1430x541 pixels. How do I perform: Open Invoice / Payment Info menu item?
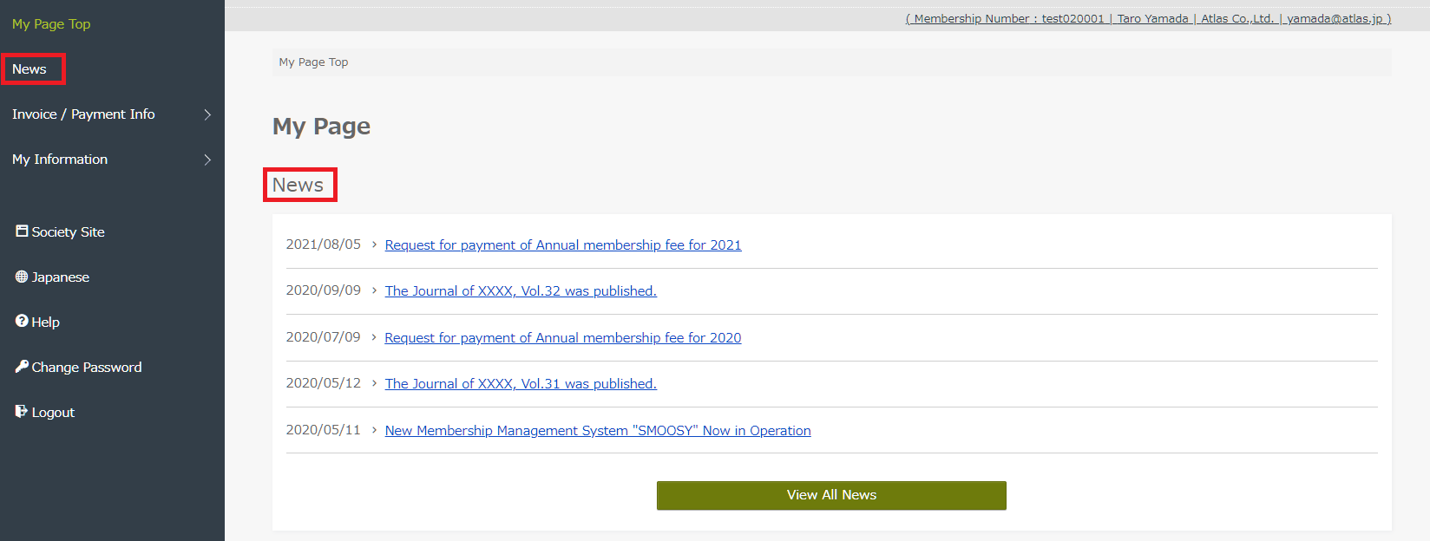pyautogui.click(x=83, y=114)
